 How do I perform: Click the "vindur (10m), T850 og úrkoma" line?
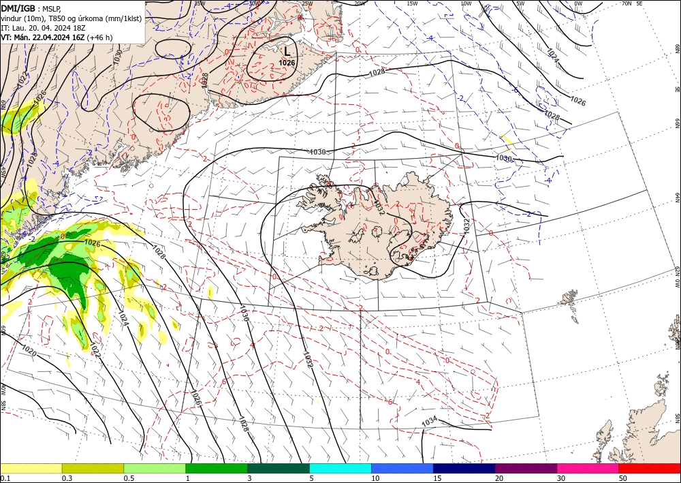(72, 18)
